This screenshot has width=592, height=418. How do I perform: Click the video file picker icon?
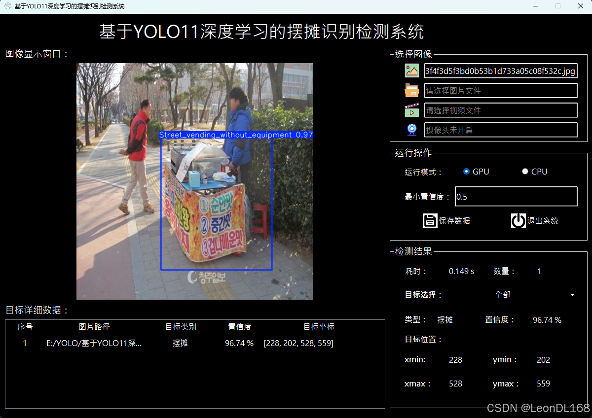pos(412,110)
